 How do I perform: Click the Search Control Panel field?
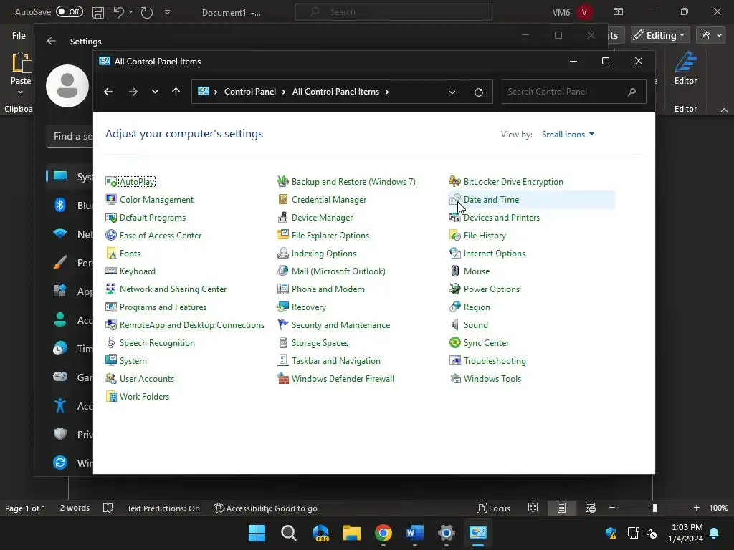coord(574,92)
